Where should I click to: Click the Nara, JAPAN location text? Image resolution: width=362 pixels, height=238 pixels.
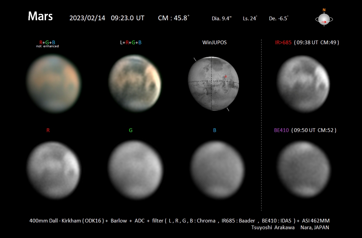coord(315,228)
